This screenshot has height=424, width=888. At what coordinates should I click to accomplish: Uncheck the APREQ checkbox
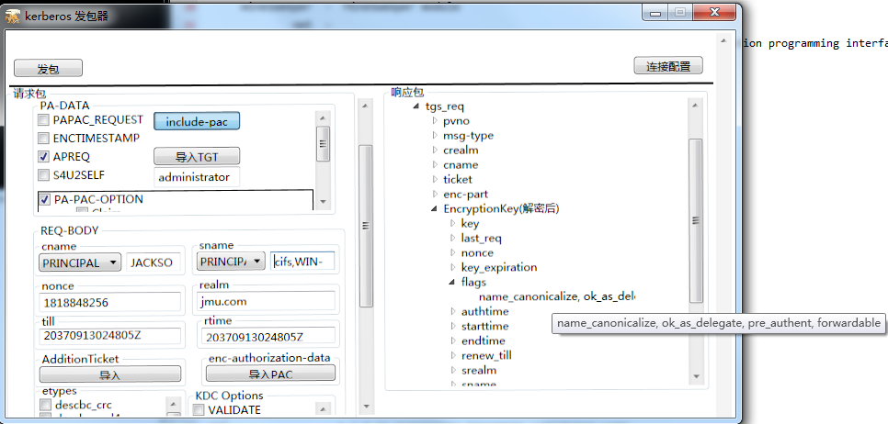pos(43,157)
